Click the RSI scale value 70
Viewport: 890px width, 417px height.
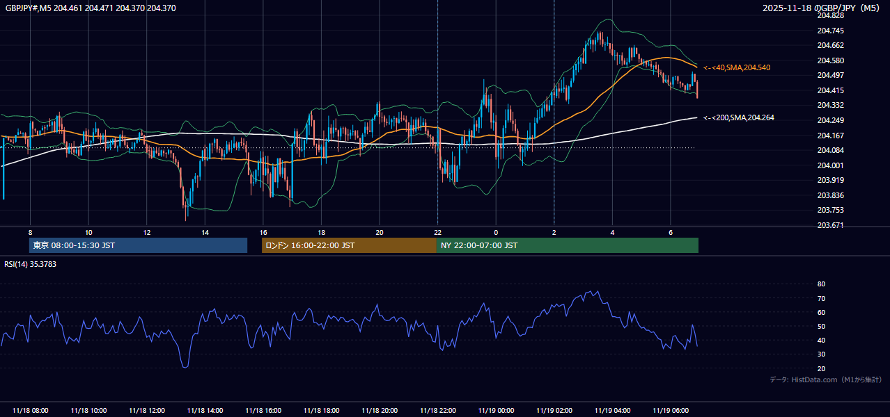tap(821, 298)
